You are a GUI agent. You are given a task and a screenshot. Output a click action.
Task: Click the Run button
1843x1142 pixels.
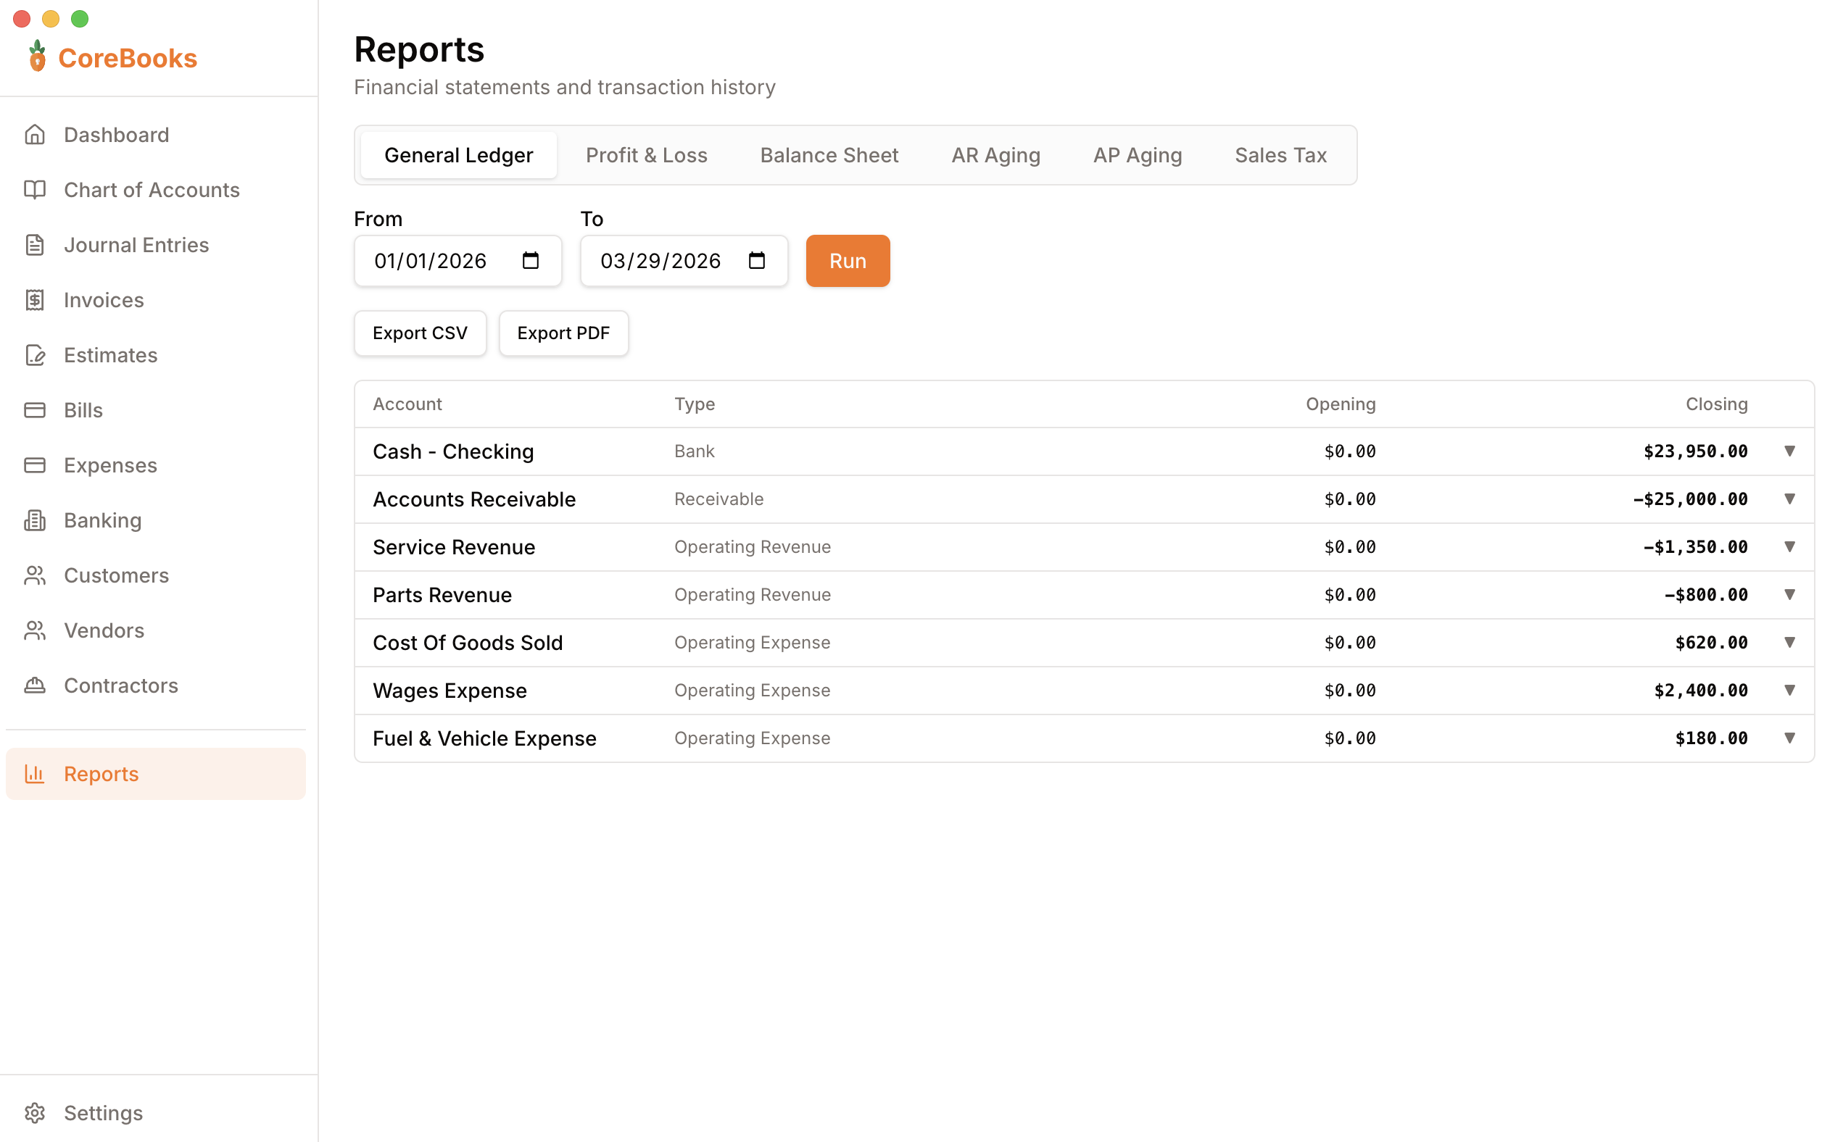point(847,261)
